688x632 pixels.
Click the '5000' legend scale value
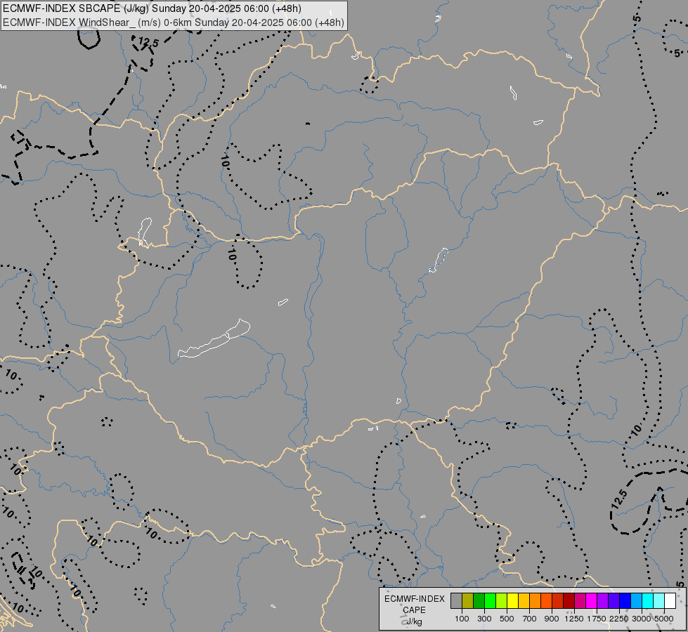(664, 619)
